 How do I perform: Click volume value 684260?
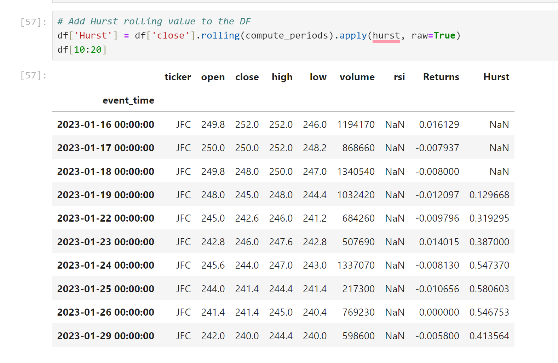point(358,218)
